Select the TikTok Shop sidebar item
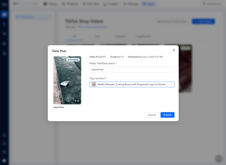Screen dimensions: 226x165 click(x=34, y=17)
